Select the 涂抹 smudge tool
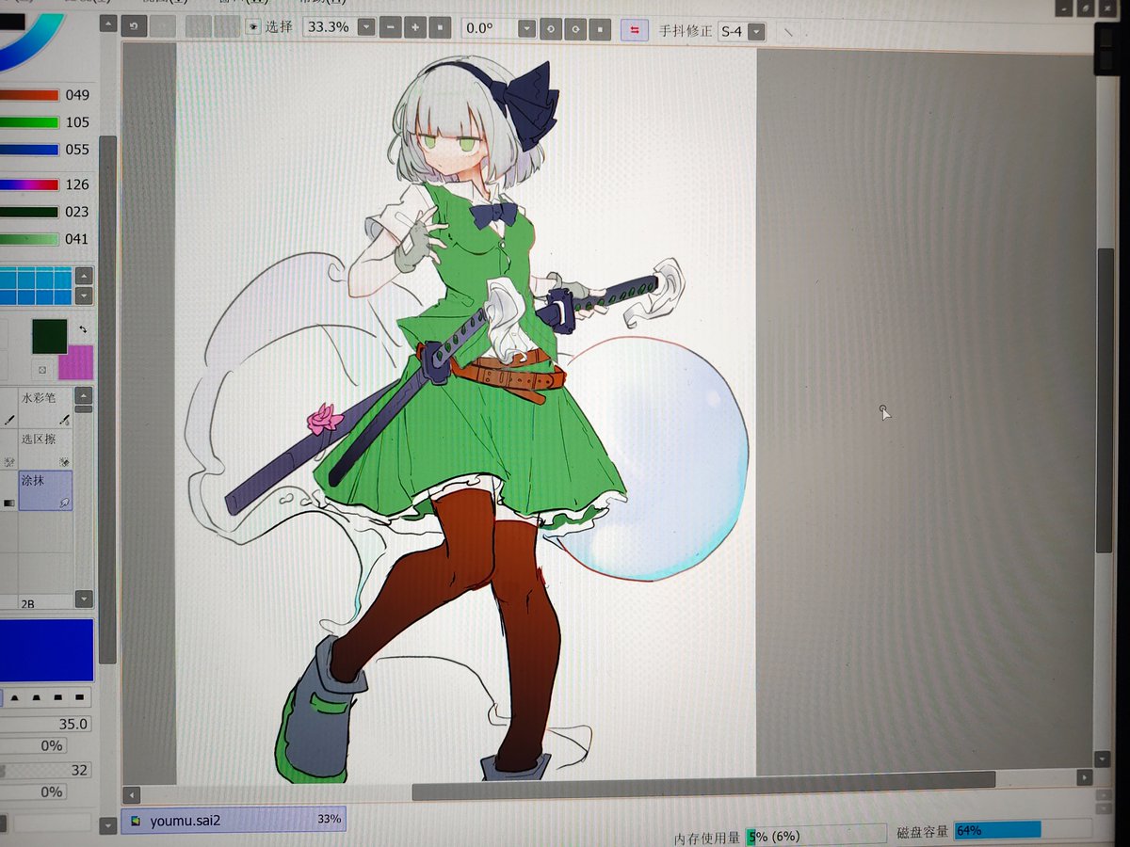 point(45,490)
